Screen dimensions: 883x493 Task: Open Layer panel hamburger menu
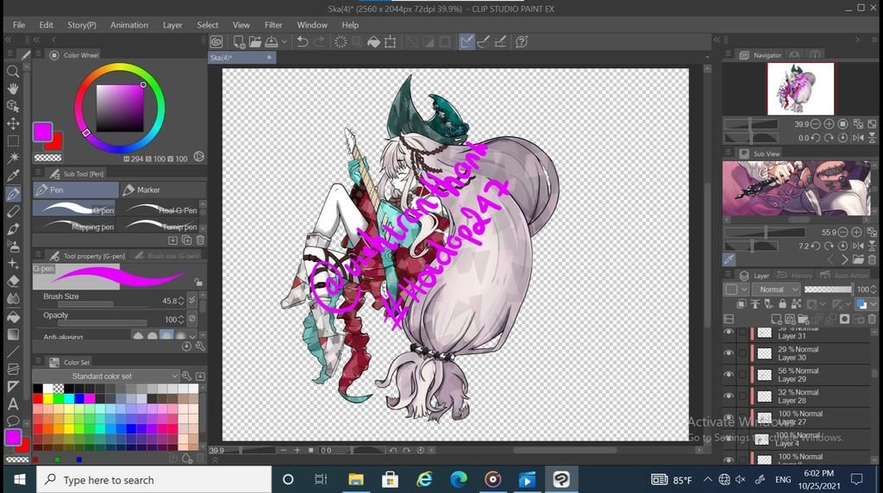728,275
